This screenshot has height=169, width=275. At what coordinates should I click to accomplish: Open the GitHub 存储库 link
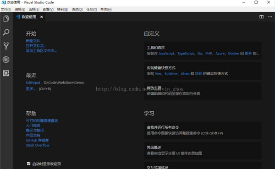[38, 140]
